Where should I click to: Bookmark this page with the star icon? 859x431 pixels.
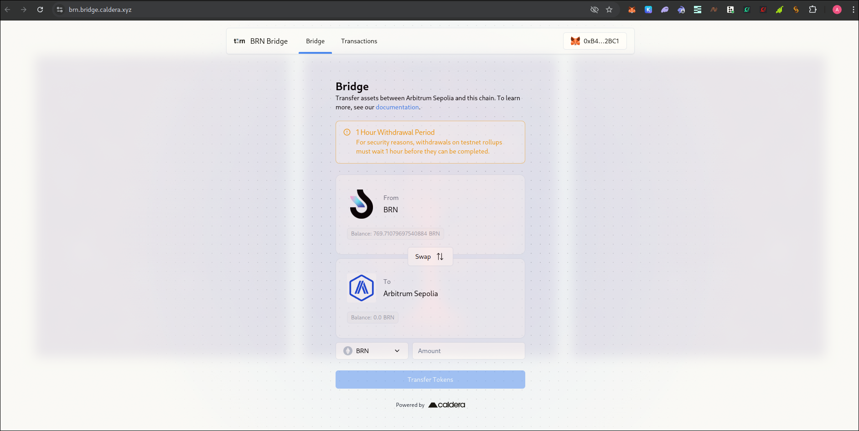(609, 10)
